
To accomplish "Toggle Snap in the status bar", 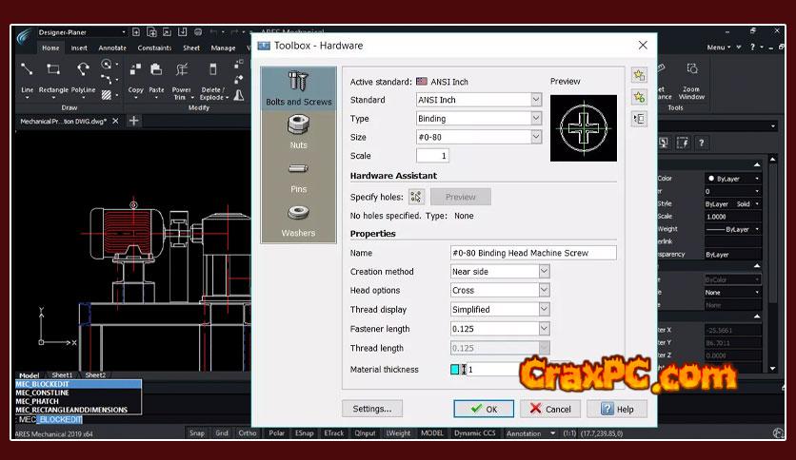I will 196,433.
